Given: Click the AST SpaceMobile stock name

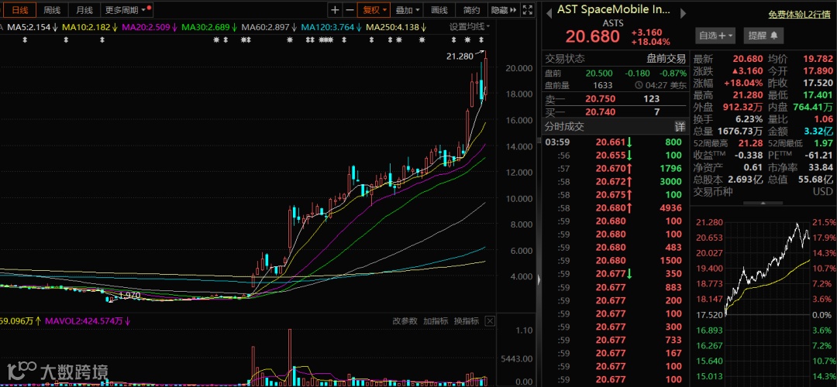Looking at the screenshot, I should [615, 9].
